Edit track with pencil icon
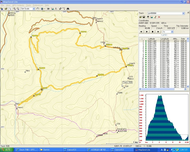Image resolution: width=190 pixels, height=152 pixels. 155,17
